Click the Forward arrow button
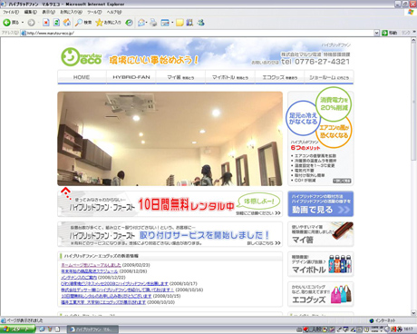This screenshot has height=334, width=417. pyautogui.click(x=31, y=23)
